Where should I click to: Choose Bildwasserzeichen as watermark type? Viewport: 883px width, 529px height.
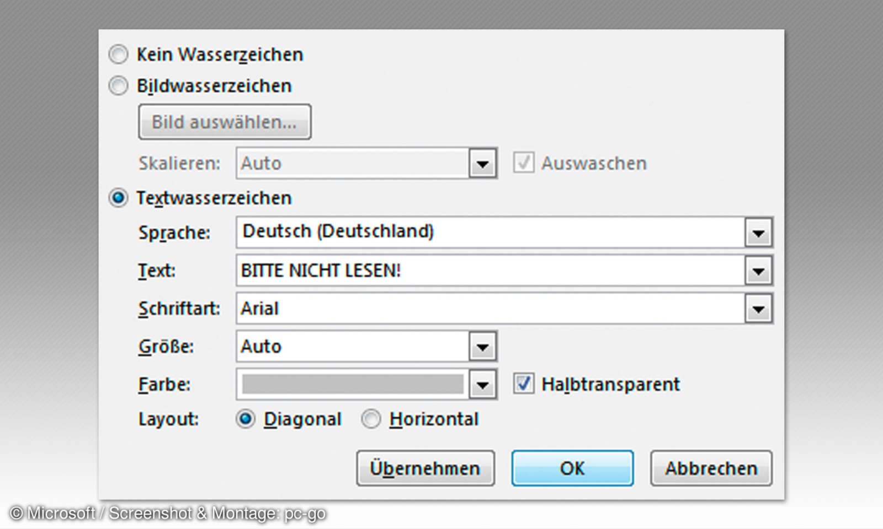tap(118, 85)
